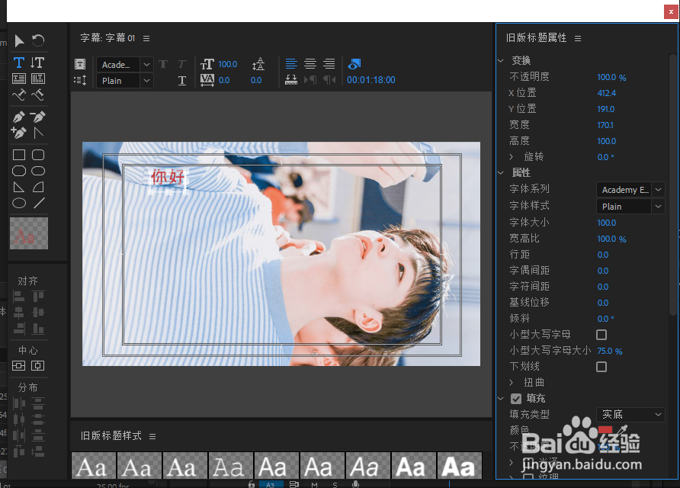Select the Rounded Corner Rectangle tool
This screenshot has width=680, height=488.
[x=38, y=171]
